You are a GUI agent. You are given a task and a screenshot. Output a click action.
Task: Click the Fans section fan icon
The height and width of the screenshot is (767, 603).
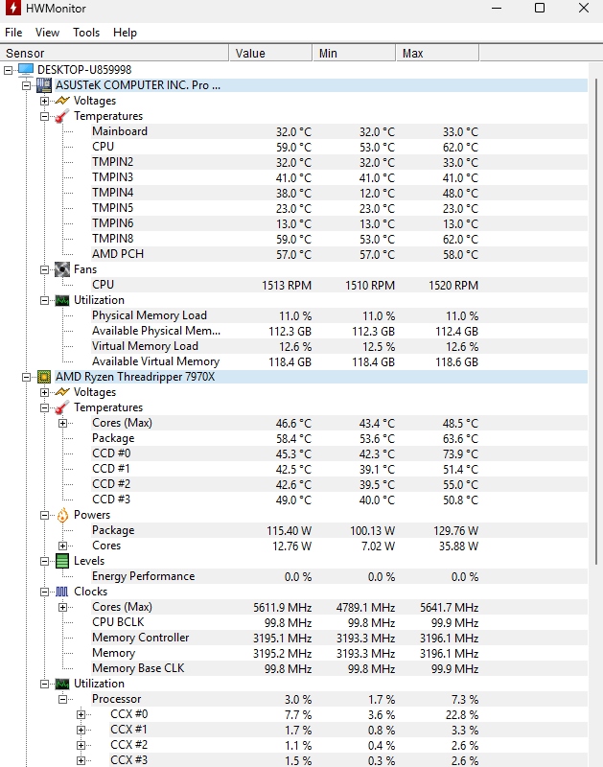(62, 269)
